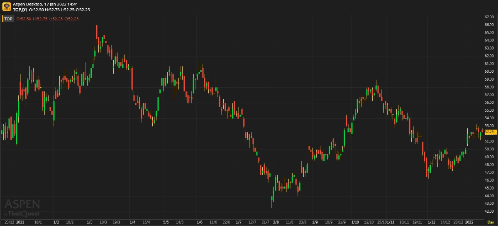Click the 1/10 date label on axis

coord(355,222)
